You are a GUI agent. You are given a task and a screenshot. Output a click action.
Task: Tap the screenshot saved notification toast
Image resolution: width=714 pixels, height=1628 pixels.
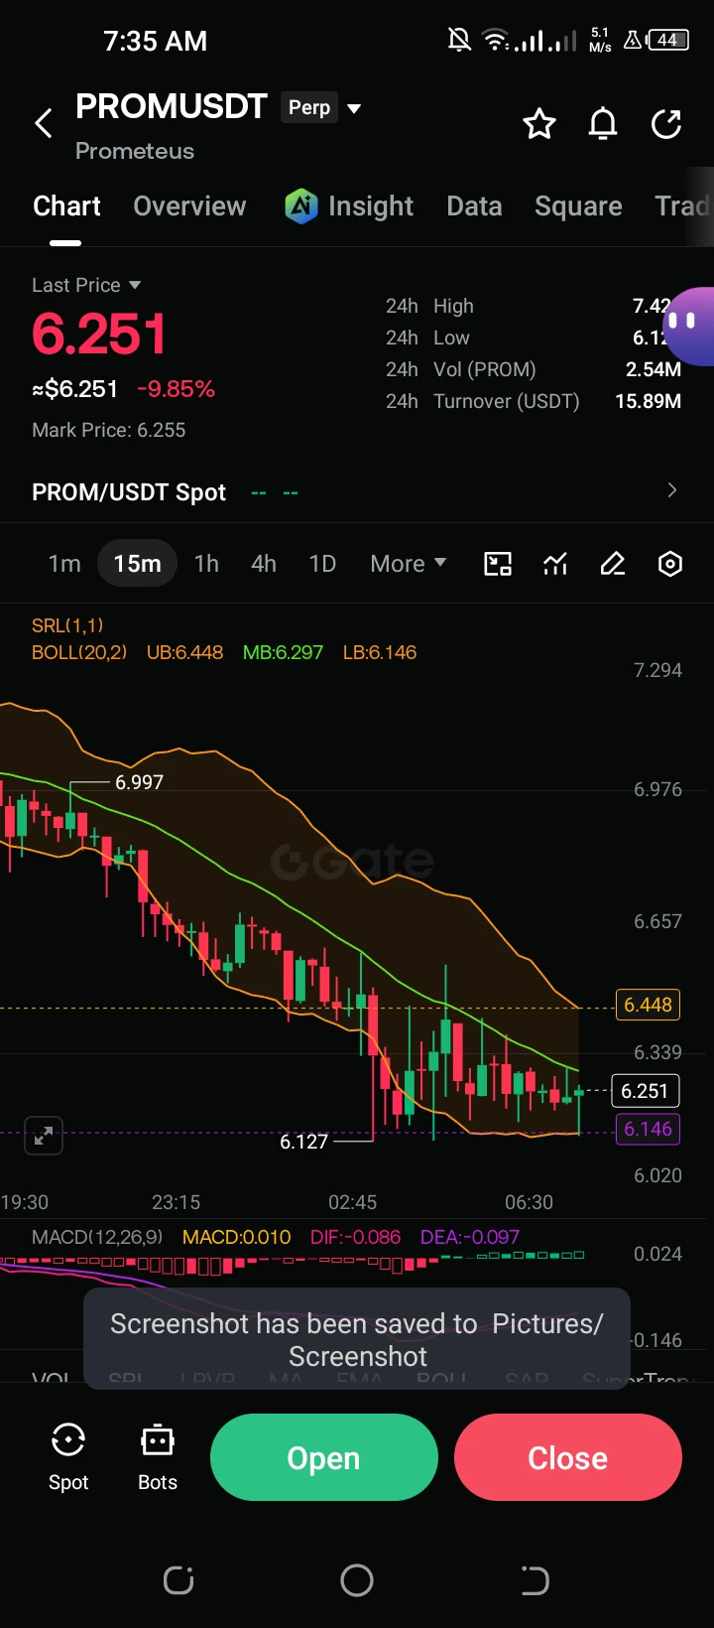(357, 1339)
